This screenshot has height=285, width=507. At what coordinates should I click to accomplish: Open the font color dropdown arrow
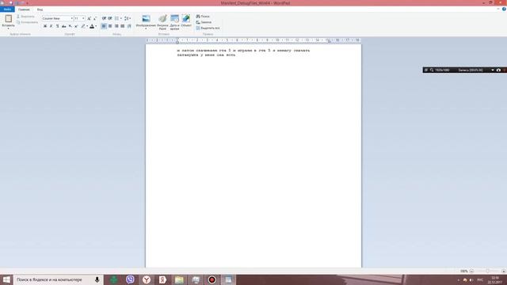(x=96, y=26)
